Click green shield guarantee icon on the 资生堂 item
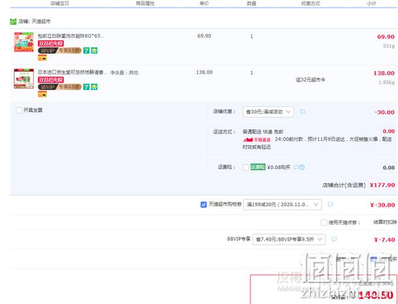398x304 pixels. point(94,87)
